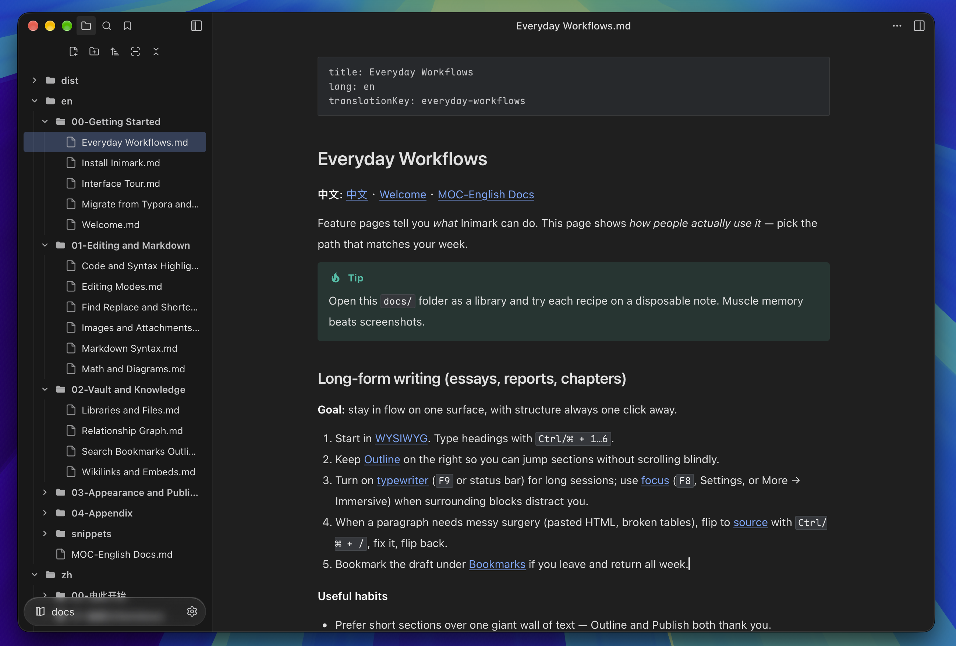956x646 pixels.
Task: Open Welcome.md file
Action: pos(115,224)
